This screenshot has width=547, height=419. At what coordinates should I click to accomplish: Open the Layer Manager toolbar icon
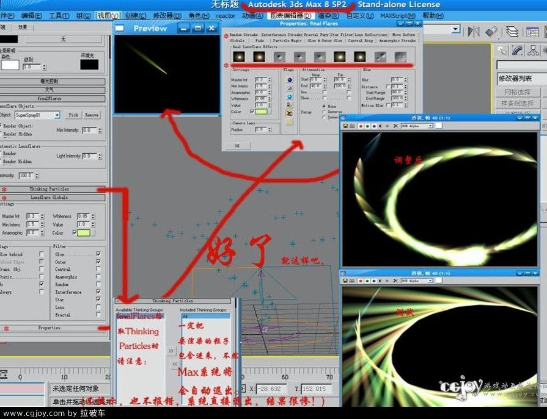(x=512, y=32)
